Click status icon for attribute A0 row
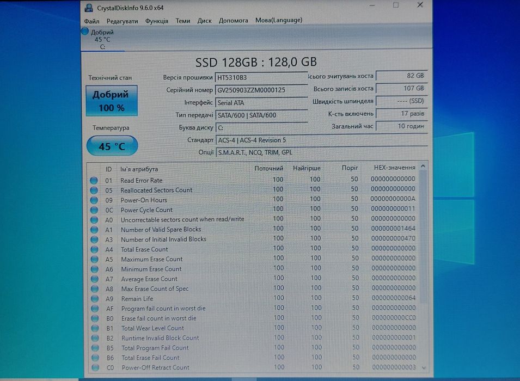The height and width of the screenshot is (381, 520). tap(94, 220)
